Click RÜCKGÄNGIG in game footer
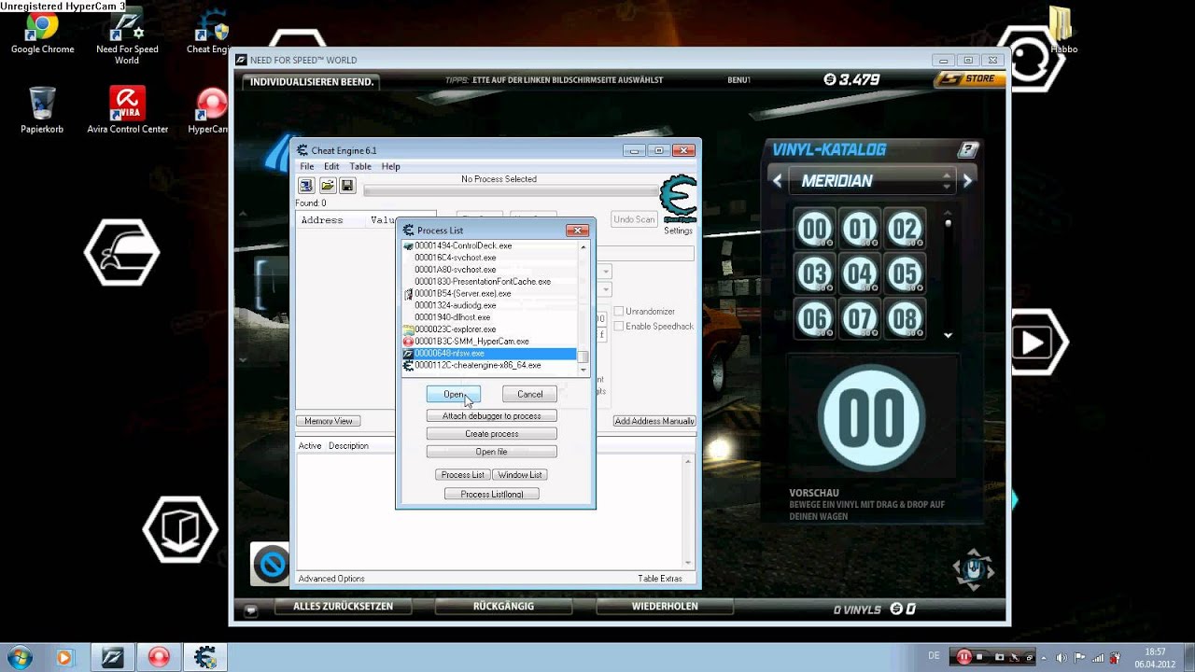 [x=503, y=607]
